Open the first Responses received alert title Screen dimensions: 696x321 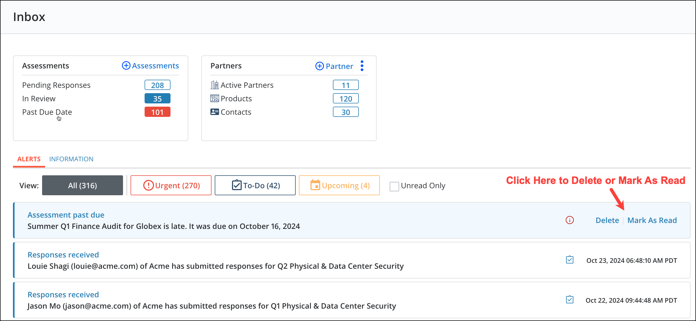63,255
